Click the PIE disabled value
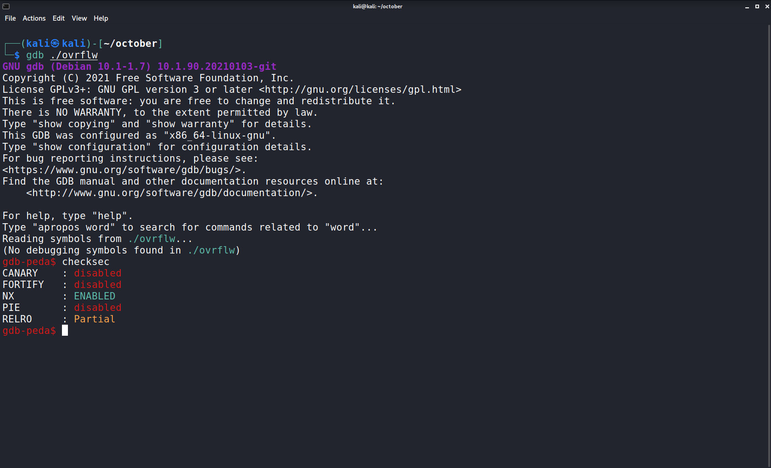Image resolution: width=771 pixels, height=468 pixels. 98,308
